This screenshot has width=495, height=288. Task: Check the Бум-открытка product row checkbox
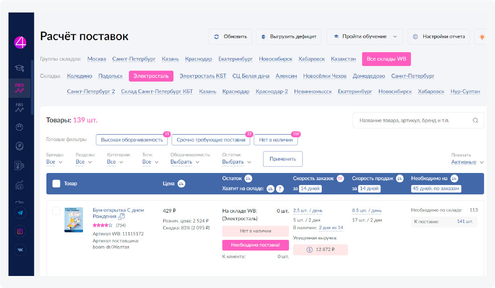[x=56, y=211]
